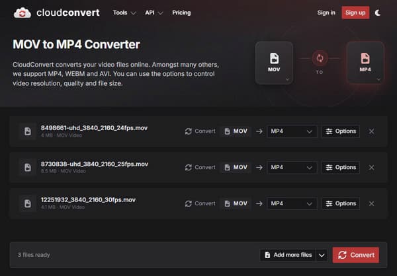Viewport: 397px width, 276px height.
Task: Click the file icon for 8498661-uhd_3840_2160_24fps.mov
Action: [28, 131]
